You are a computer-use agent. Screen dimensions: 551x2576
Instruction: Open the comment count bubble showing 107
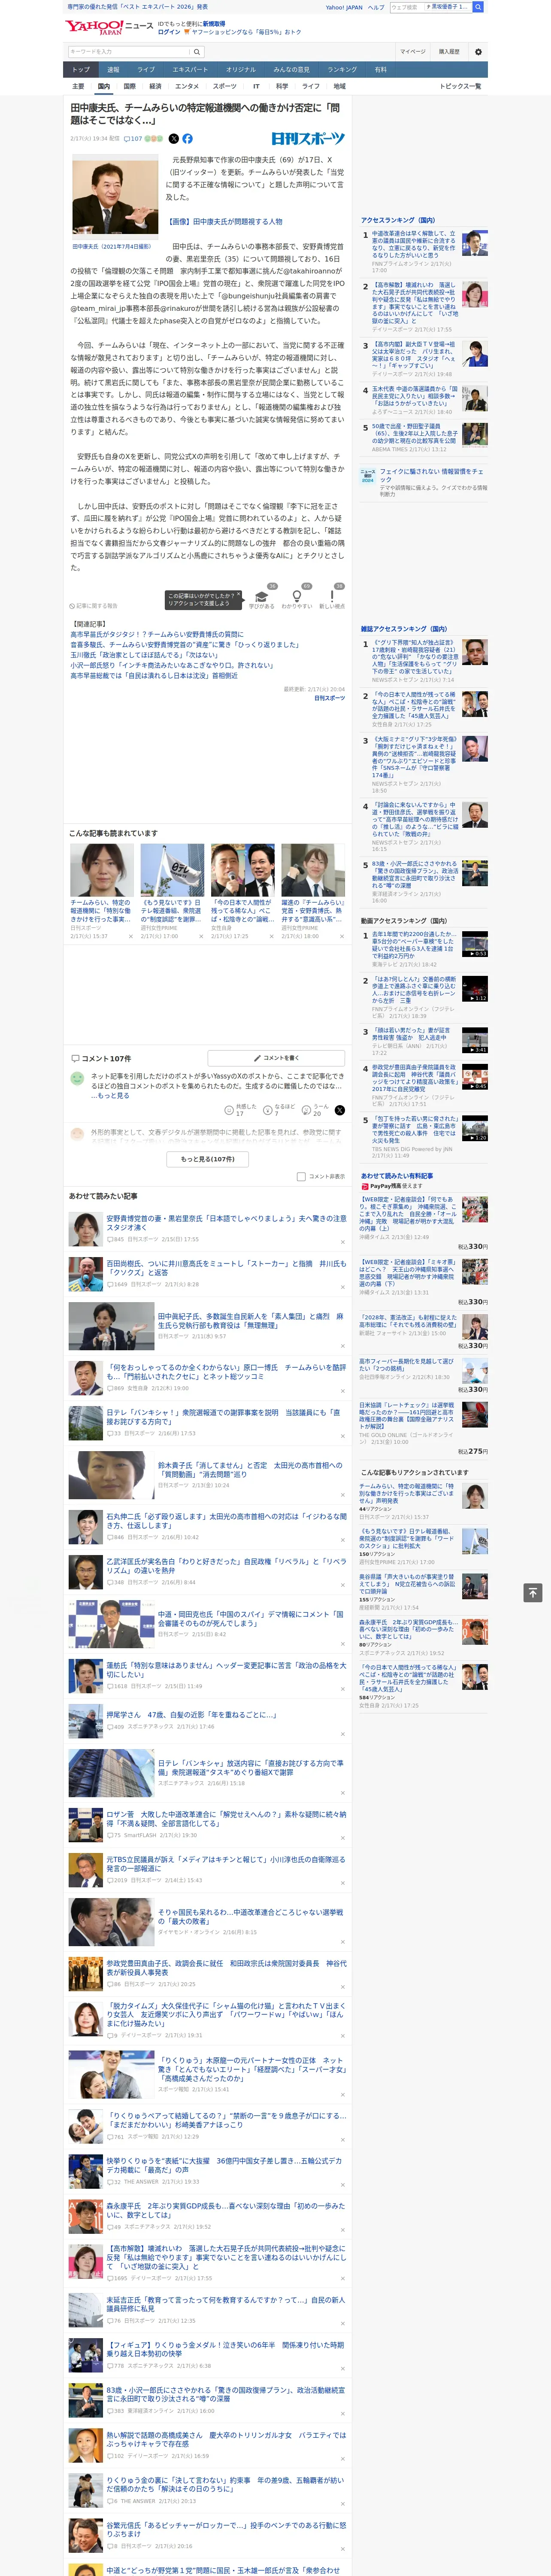[x=133, y=139]
